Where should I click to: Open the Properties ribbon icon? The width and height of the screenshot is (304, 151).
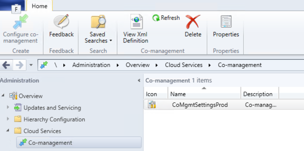click(x=226, y=22)
